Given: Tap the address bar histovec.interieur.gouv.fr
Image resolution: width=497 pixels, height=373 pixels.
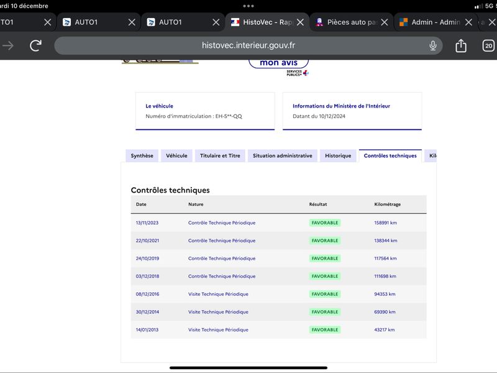Looking at the screenshot, I should tap(248, 45).
